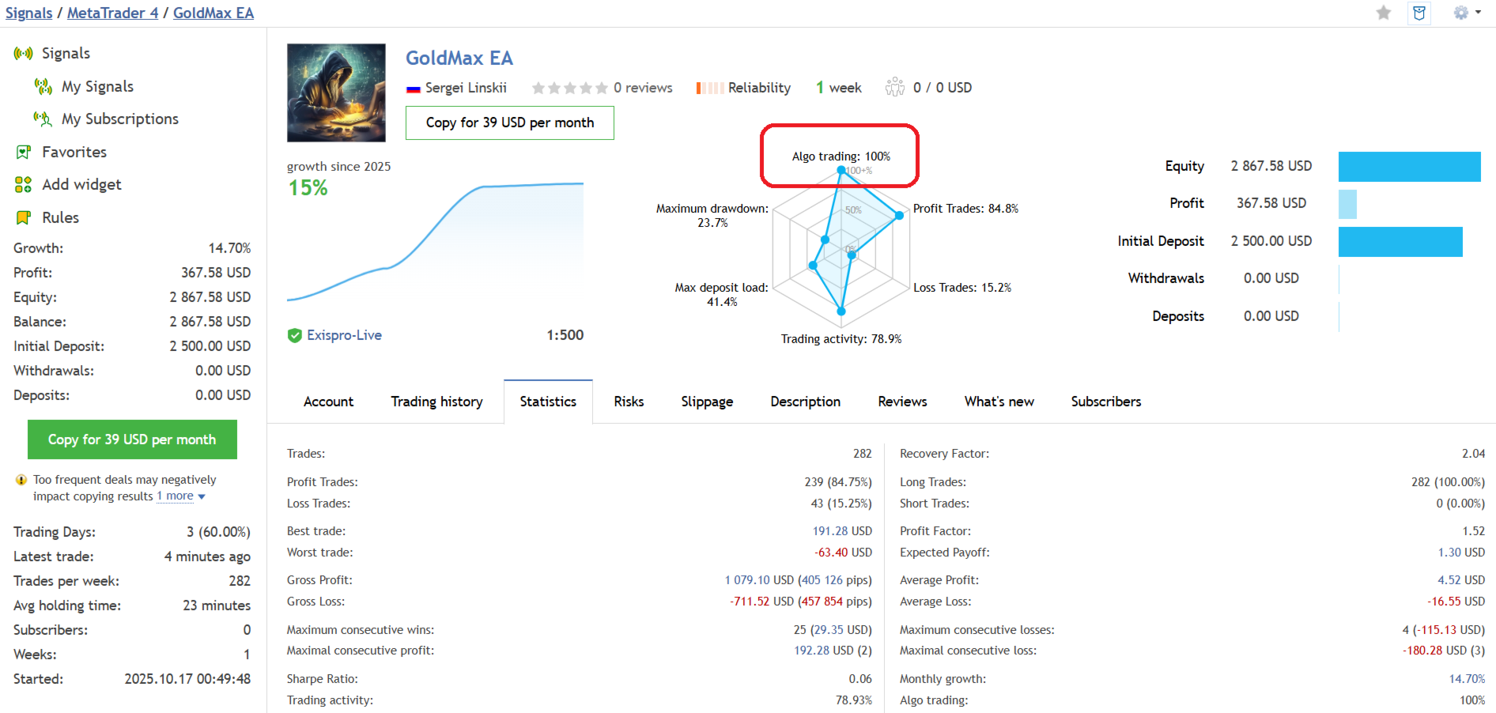The image size is (1496, 713).
Task: Open settings with the gear icon
Action: pyautogui.click(x=1460, y=13)
